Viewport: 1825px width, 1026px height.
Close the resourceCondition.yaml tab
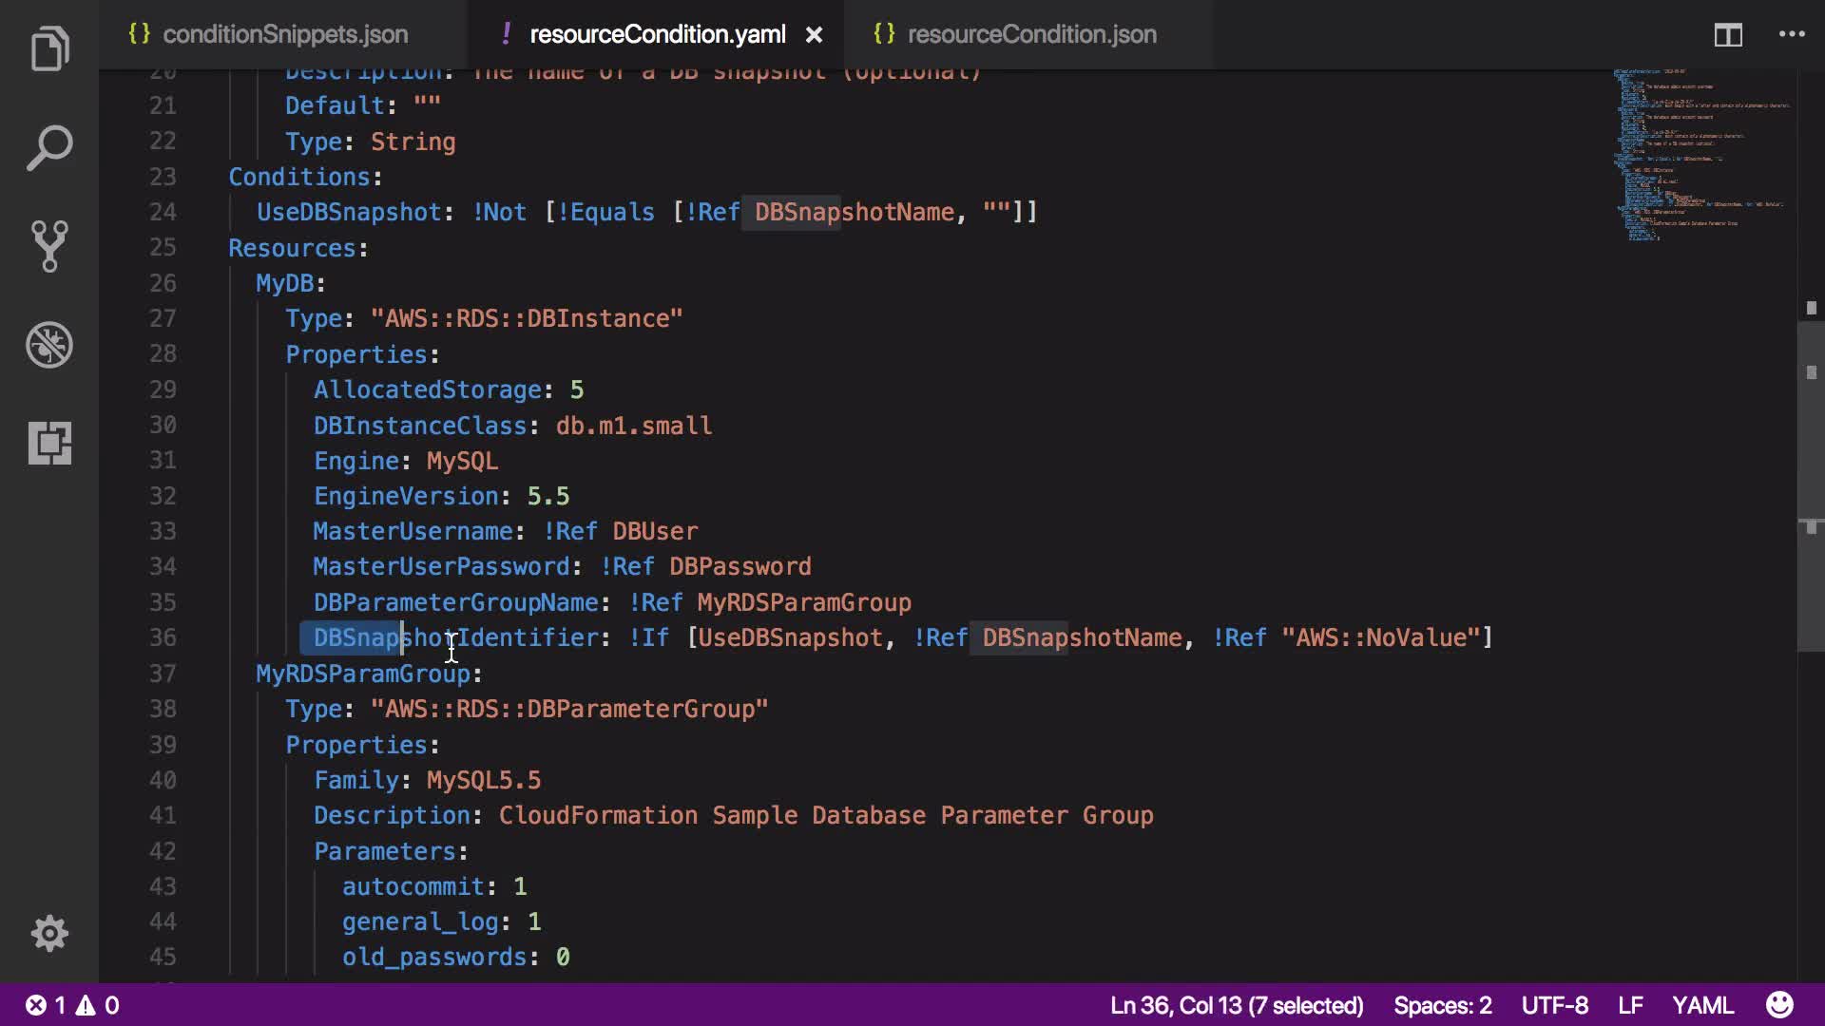point(815,35)
